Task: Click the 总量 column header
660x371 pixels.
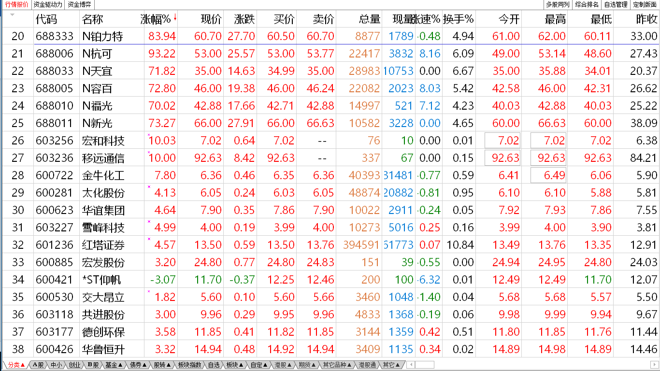Action: [x=370, y=19]
